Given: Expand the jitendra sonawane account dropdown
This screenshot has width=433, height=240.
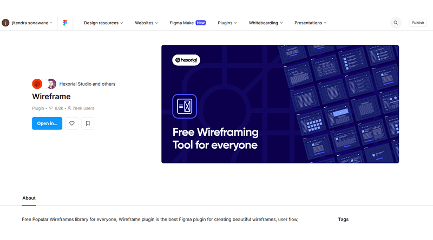Looking at the screenshot, I should coord(32,23).
